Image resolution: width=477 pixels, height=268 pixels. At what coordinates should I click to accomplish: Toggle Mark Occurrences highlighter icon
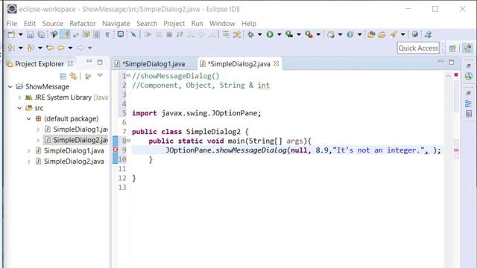66,35
